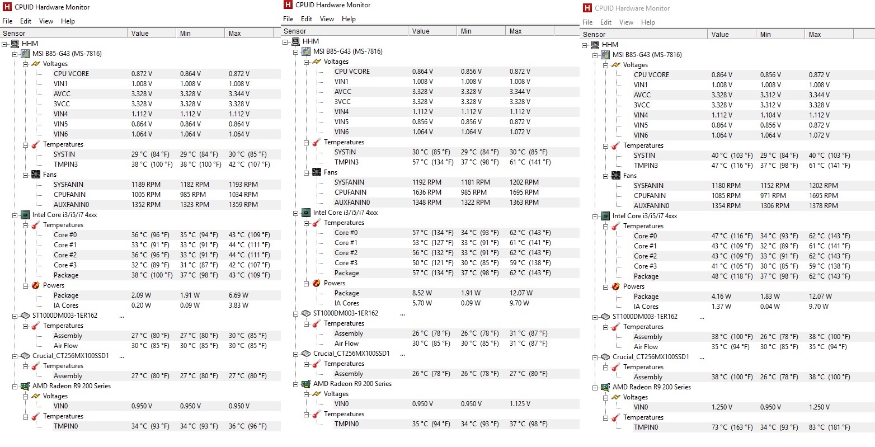Click the Value column header in right window

(x=732, y=35)
